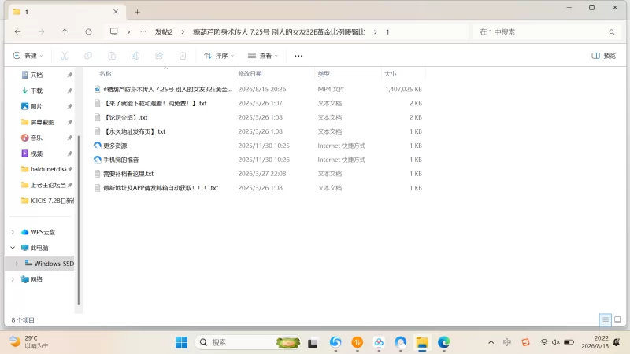The width and height of the screenshot is (630, 354).
Task: Open volume muted tray icon
Action: click(556, 342)
